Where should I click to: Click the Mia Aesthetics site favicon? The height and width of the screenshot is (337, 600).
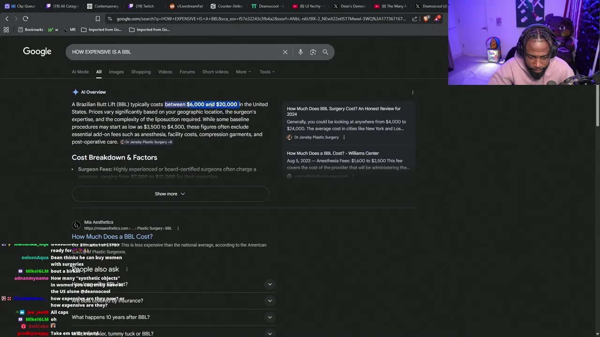tap(76, 225)
